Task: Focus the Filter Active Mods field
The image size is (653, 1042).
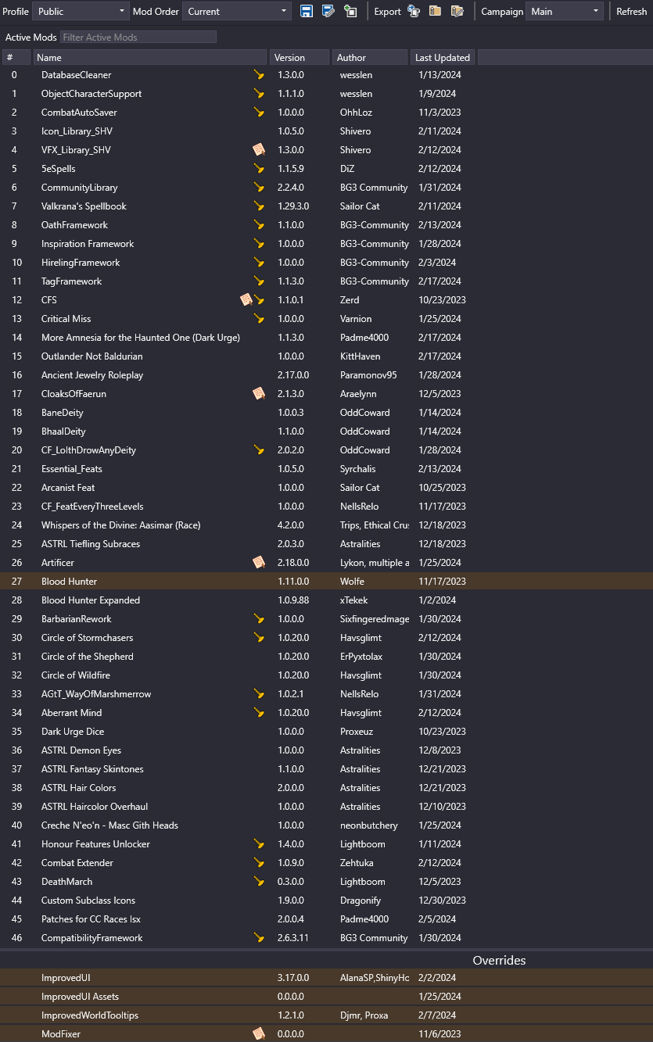Action: point(138,38)
